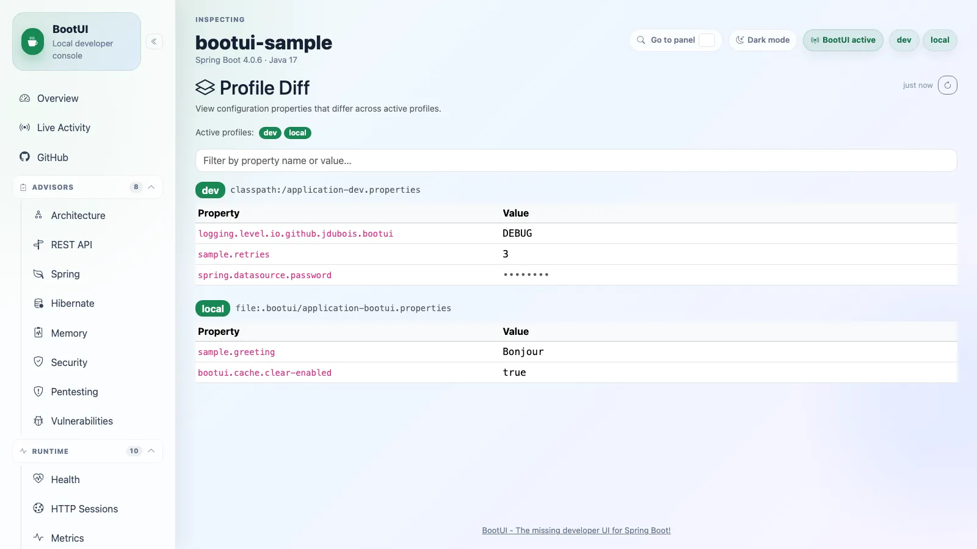Click the Health heartbeat icon
977x549 pixels.
coord(38,479)
